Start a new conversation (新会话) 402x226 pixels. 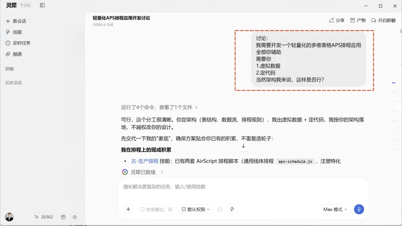click(x=16, y=21)
